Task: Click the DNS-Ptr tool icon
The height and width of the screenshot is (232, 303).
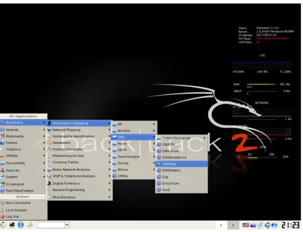Action: [159, 144]
